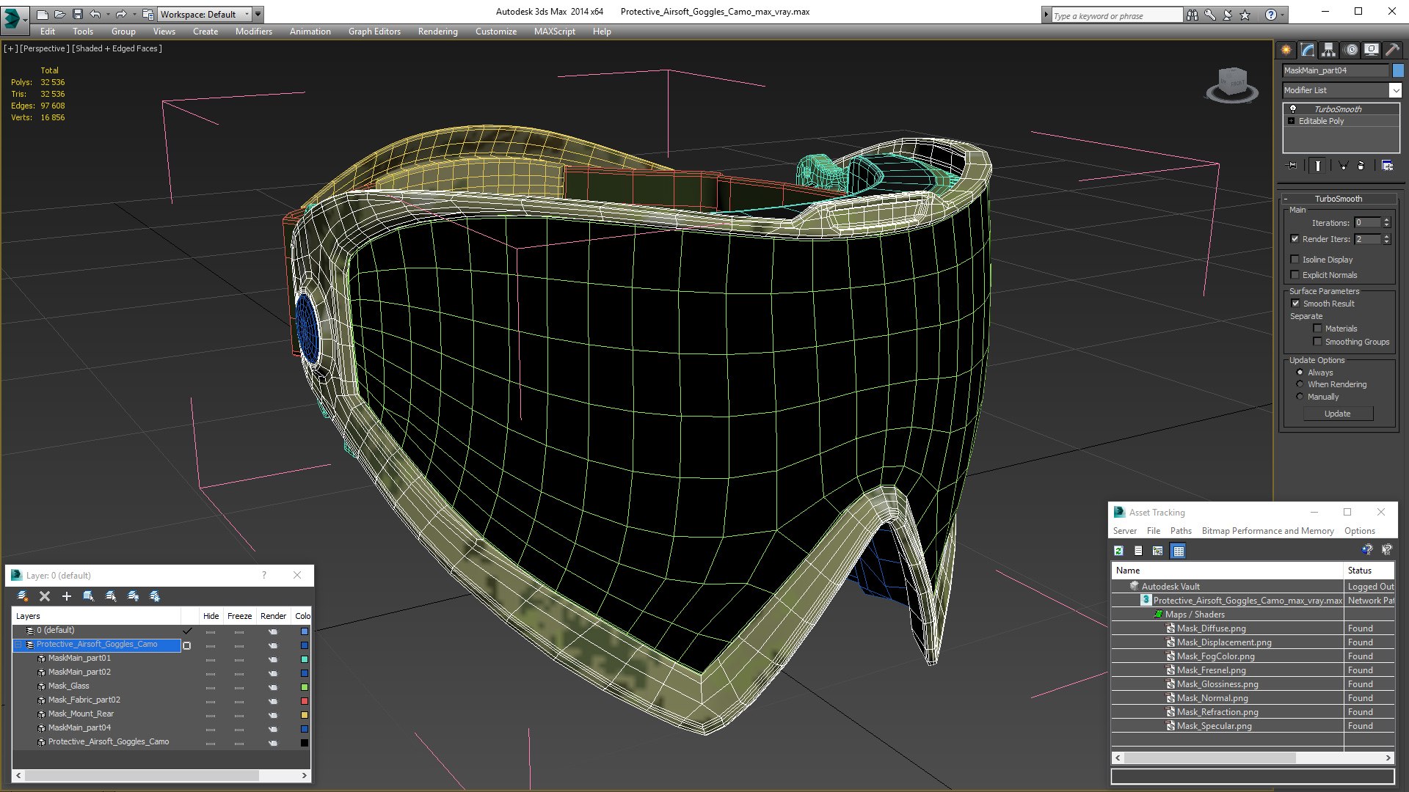This screenshot has height=792, width=1409.
Task: Collapse Protective_Airsoft_Goggles_Camo layer tree
Action: (18, 645)
